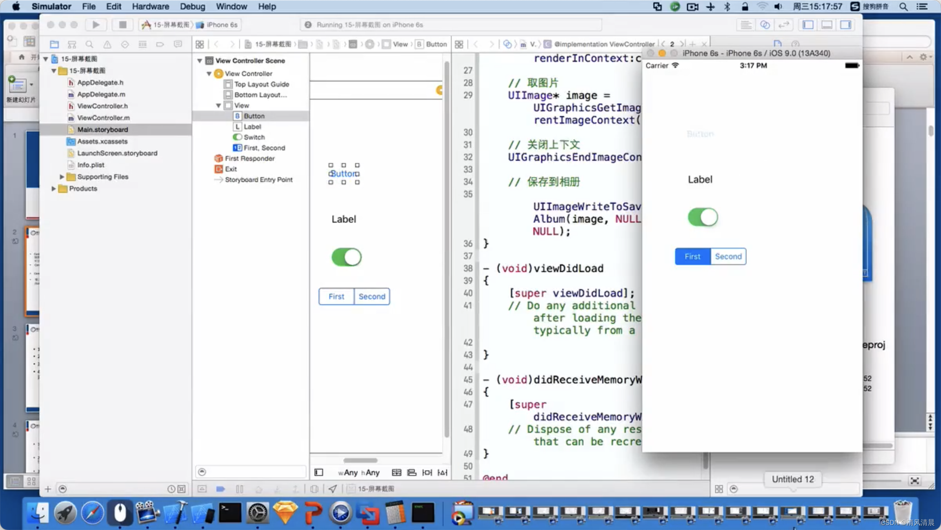Screen dimensions: 941x530
Task: Open the search navigator icon
Action: (x=89, y=44)
